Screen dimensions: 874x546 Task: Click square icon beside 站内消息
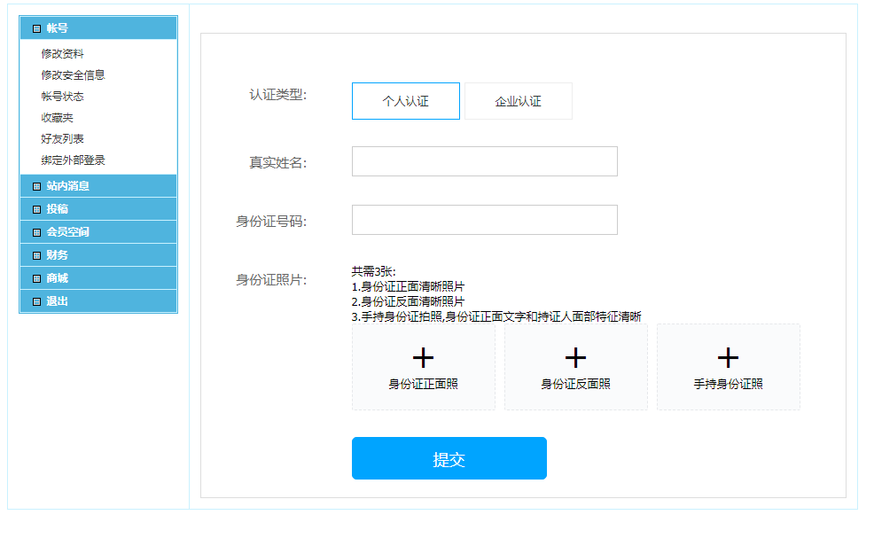point(36,186)
